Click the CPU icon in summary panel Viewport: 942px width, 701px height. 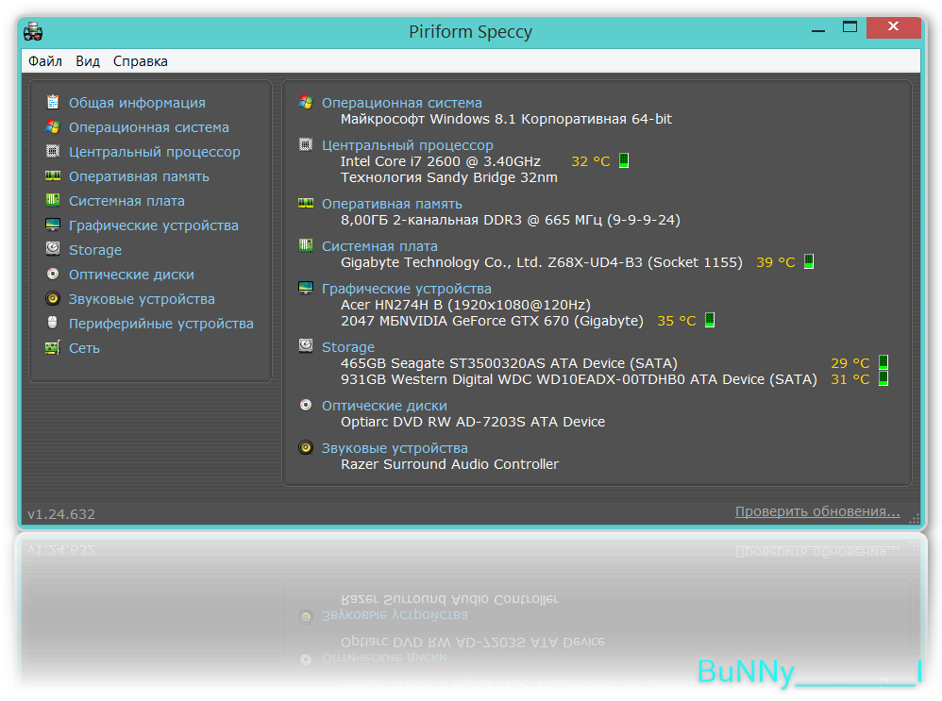point(306,144)
